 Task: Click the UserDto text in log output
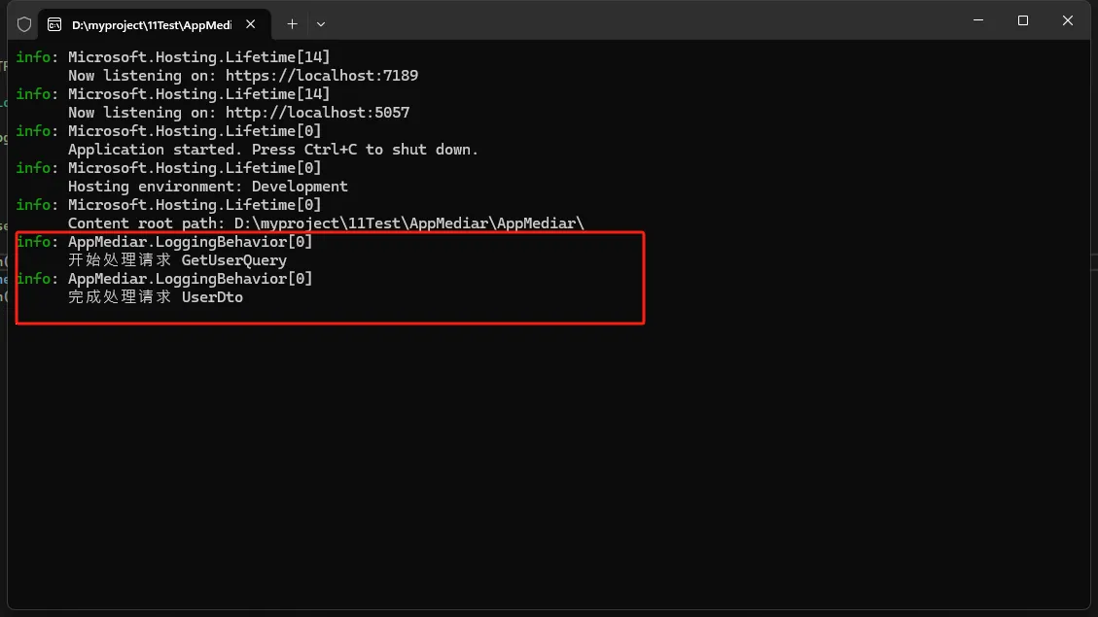212,297
